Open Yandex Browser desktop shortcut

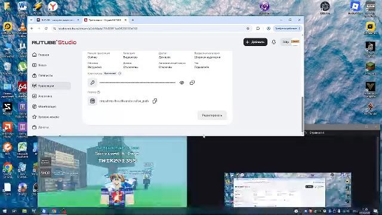tap(53, 8)
